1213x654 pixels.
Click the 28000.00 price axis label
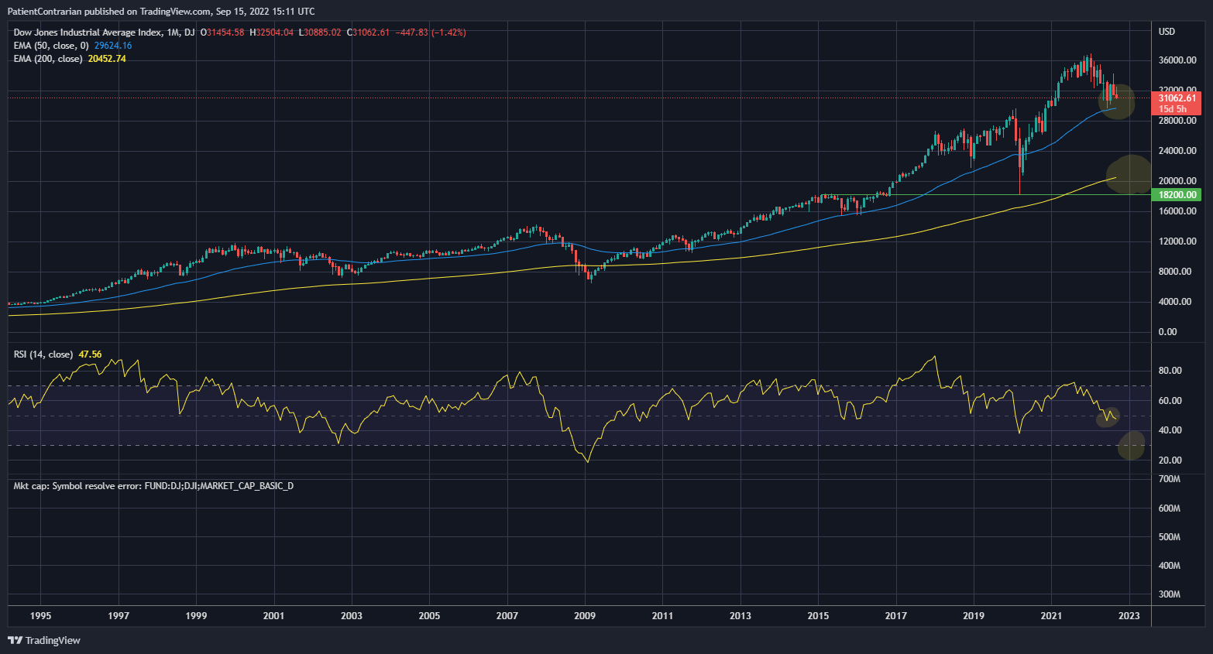(1177, 121)
